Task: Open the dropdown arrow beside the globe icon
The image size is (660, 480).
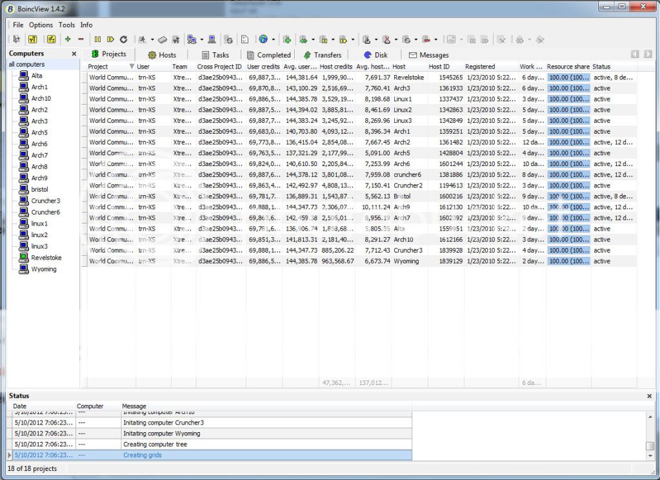Action: [273, 39]
